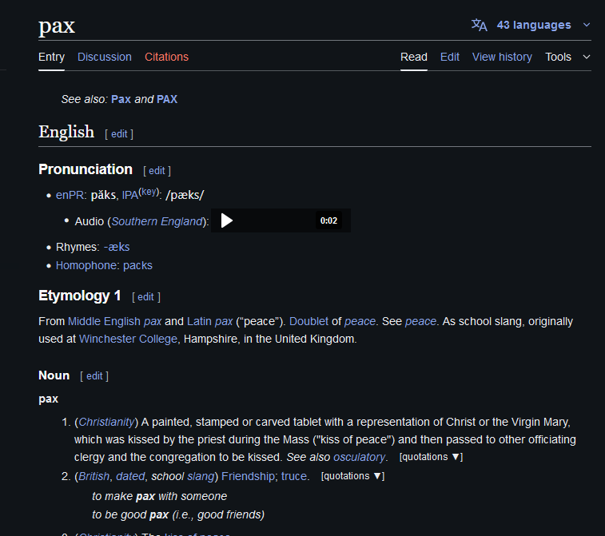Expand the chevron beside 43 languages
The image size is (605, 536).
pos(587,25)
